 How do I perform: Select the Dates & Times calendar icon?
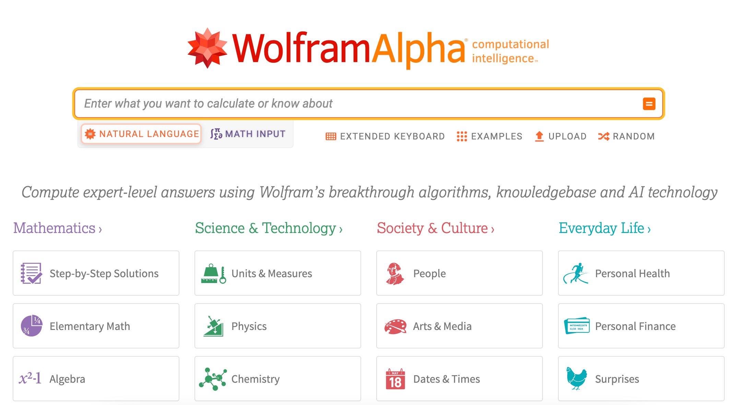(395, 379)
